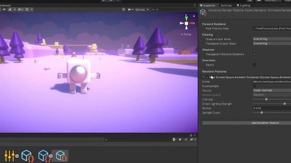Click favorites star icon in Project panel

186,139
